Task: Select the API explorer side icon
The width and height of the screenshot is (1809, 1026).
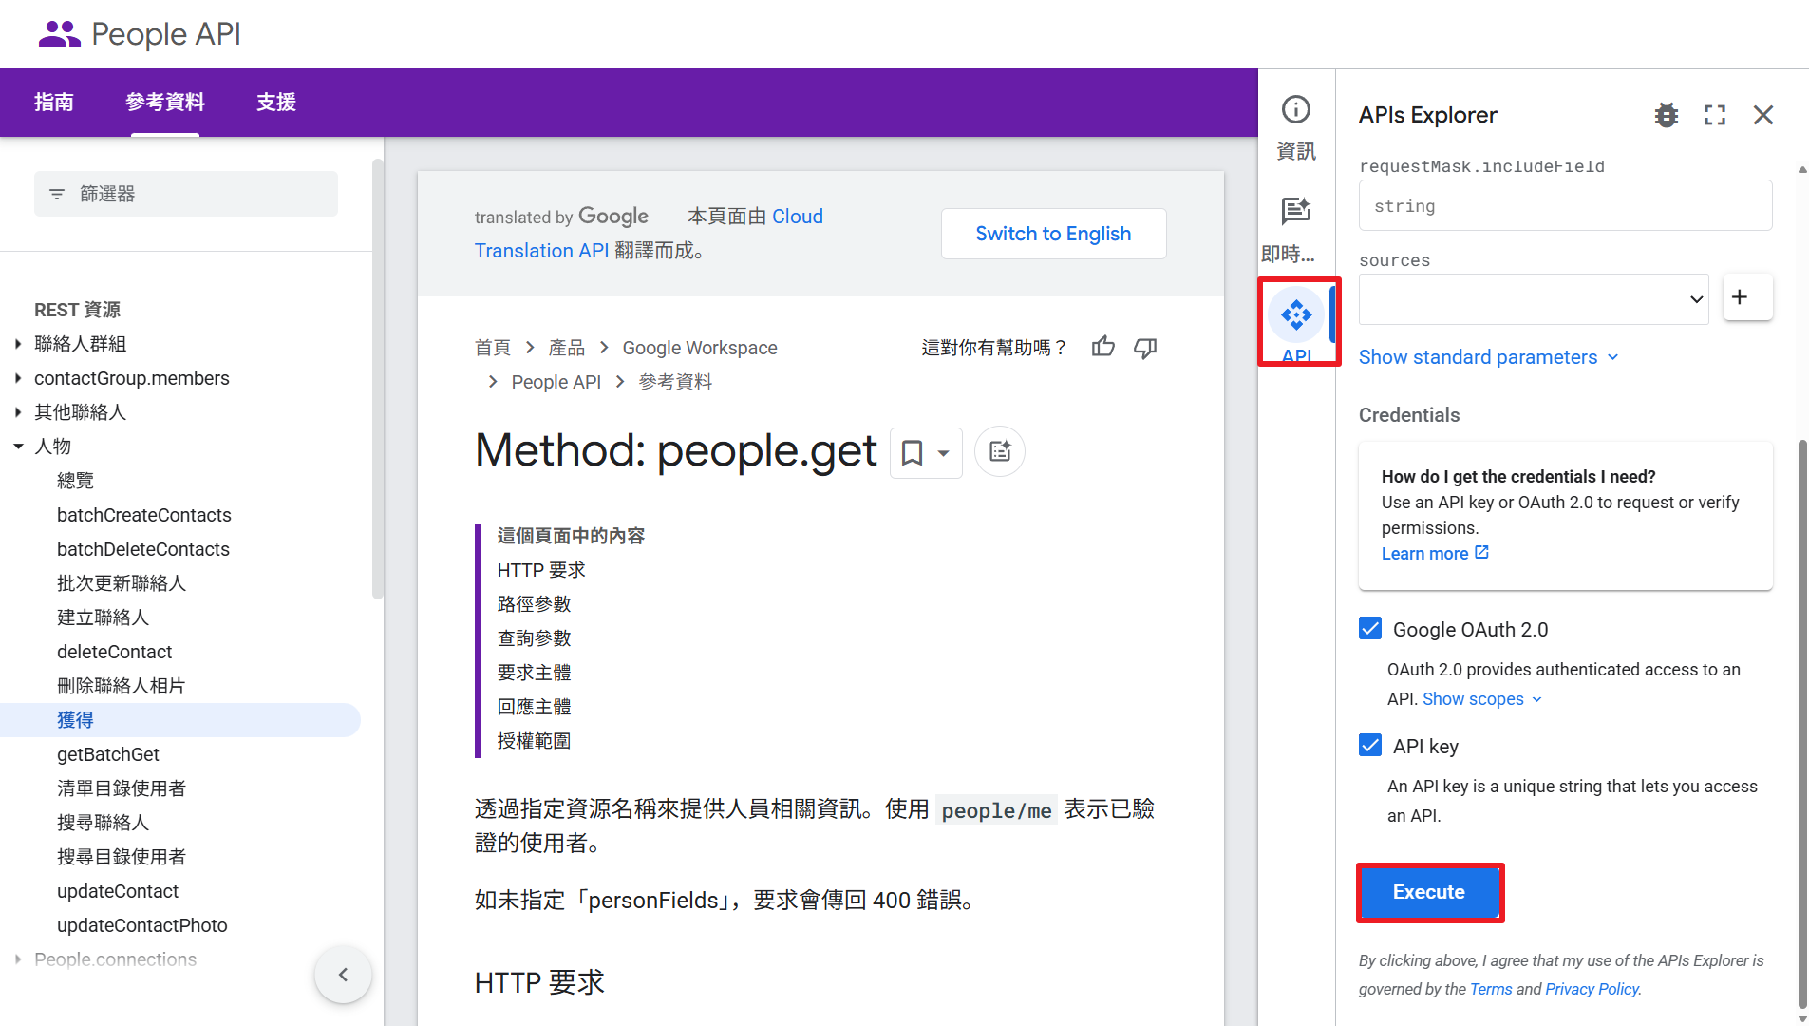Action: pos(1296,315)
